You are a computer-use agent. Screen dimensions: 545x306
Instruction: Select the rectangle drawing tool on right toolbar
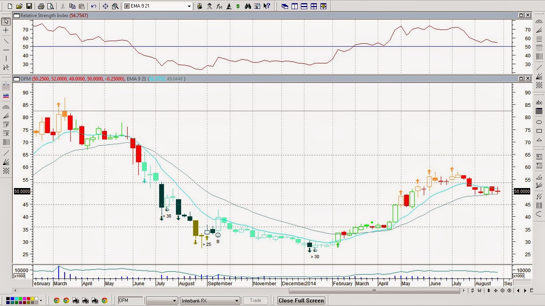[x=539, y=131]
